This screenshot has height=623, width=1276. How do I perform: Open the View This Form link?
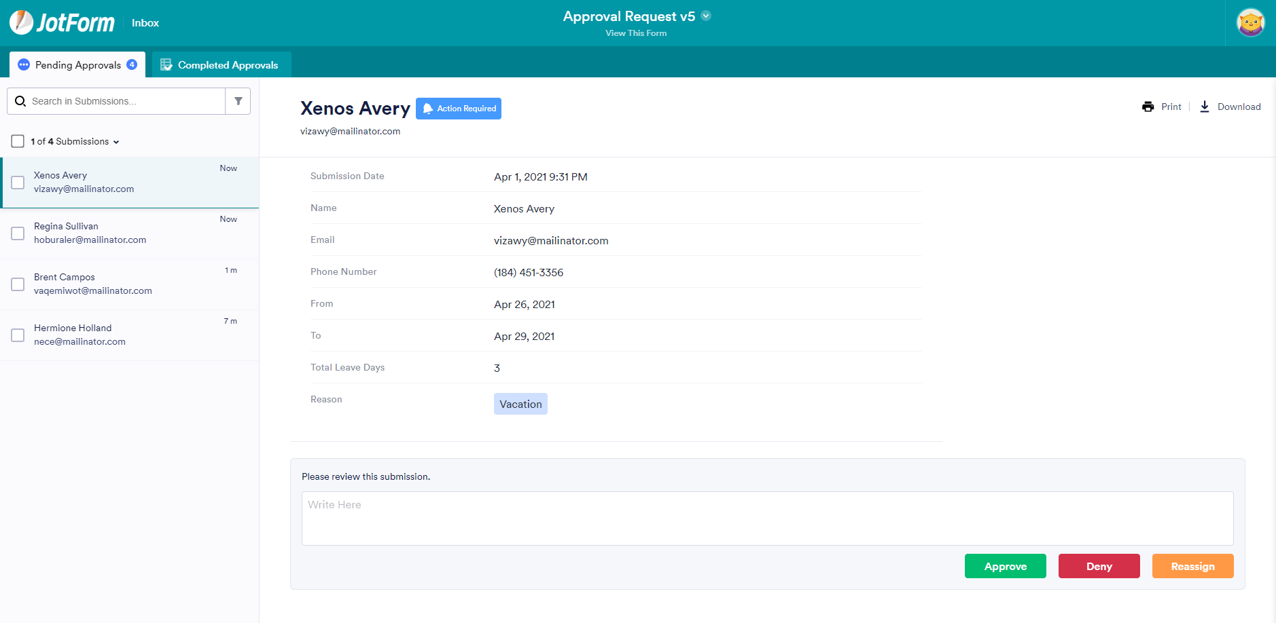coord(636,33)
